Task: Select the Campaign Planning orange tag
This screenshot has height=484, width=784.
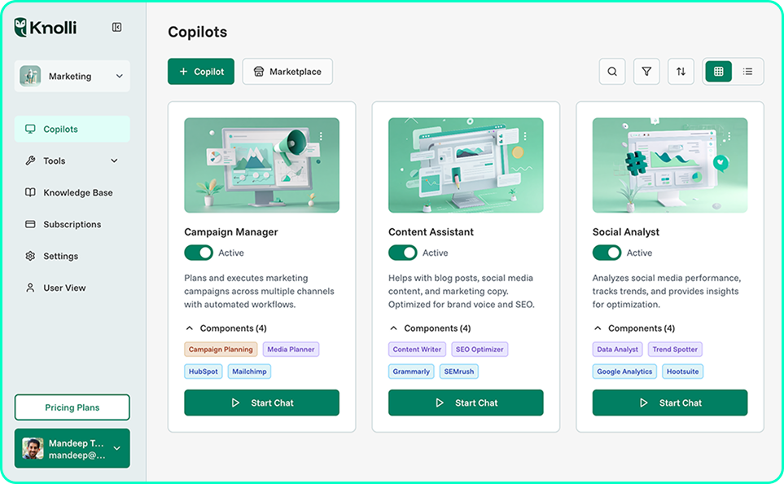Action: click(x=221, y=350)
